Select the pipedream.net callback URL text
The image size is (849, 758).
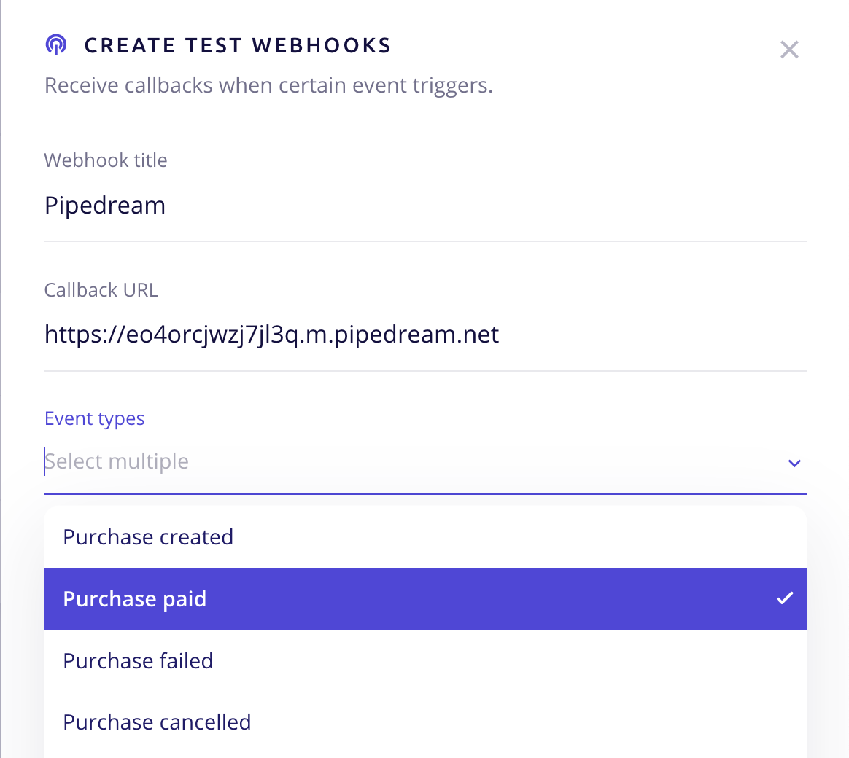[x=271, y=334]
